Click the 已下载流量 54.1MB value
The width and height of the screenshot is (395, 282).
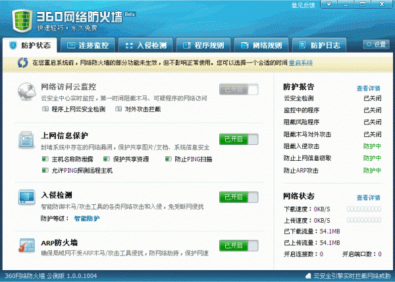(330, 231)
